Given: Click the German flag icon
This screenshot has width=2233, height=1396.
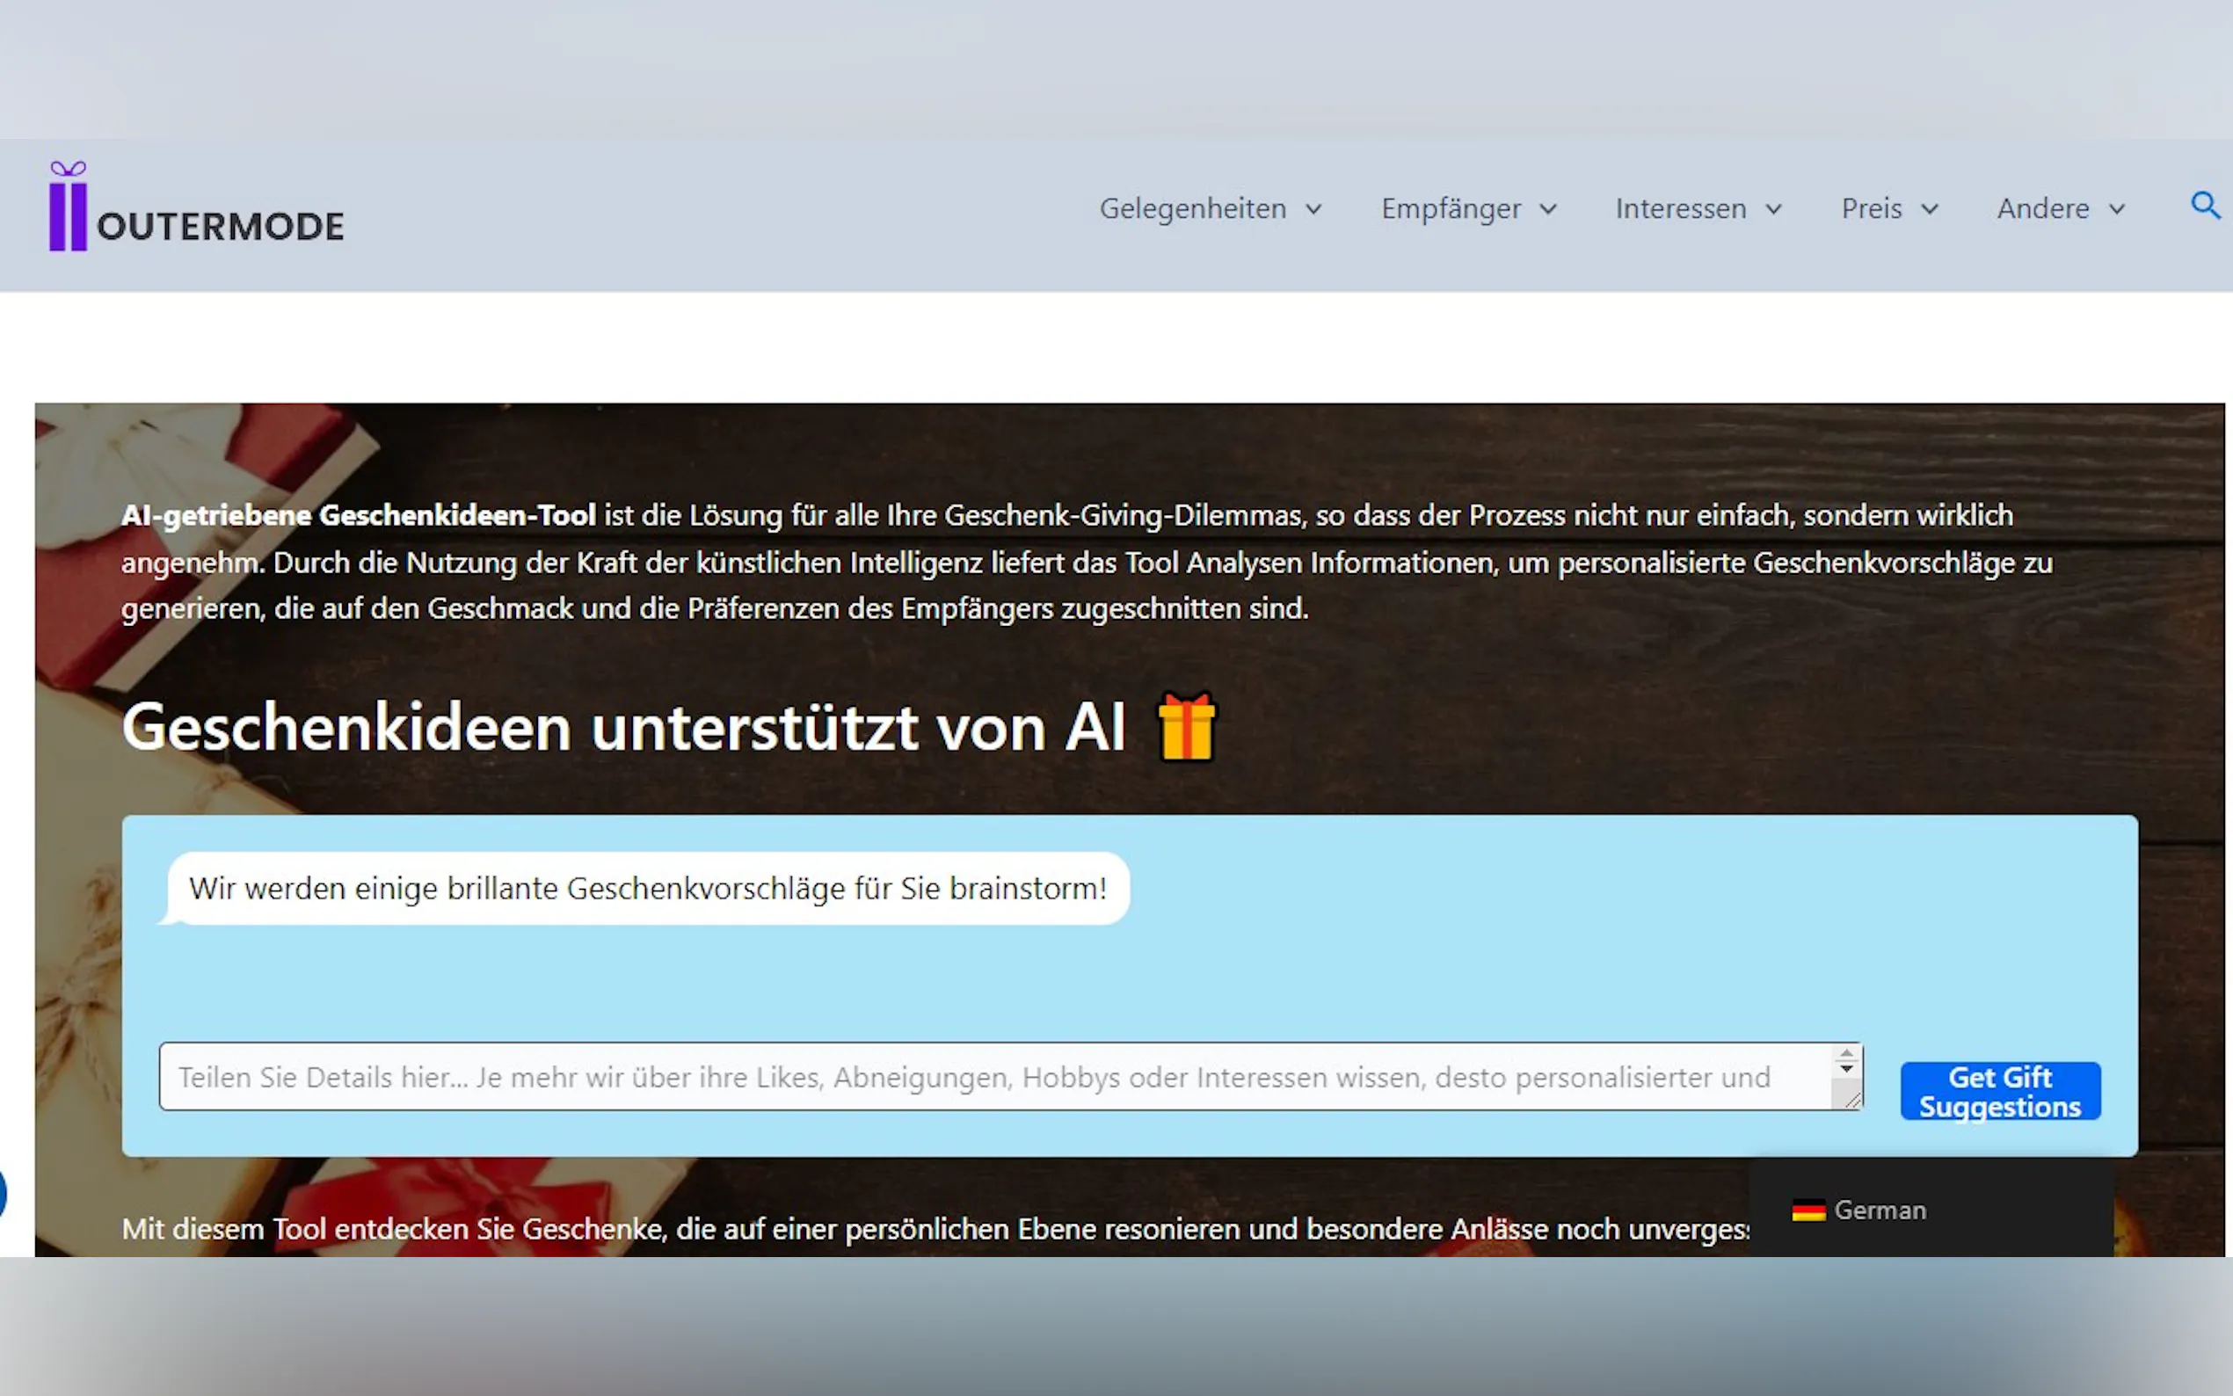Looking at the screenshot, I should [1808, 1210].
